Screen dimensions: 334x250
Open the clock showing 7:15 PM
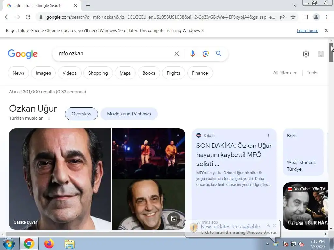pos(317,244)
